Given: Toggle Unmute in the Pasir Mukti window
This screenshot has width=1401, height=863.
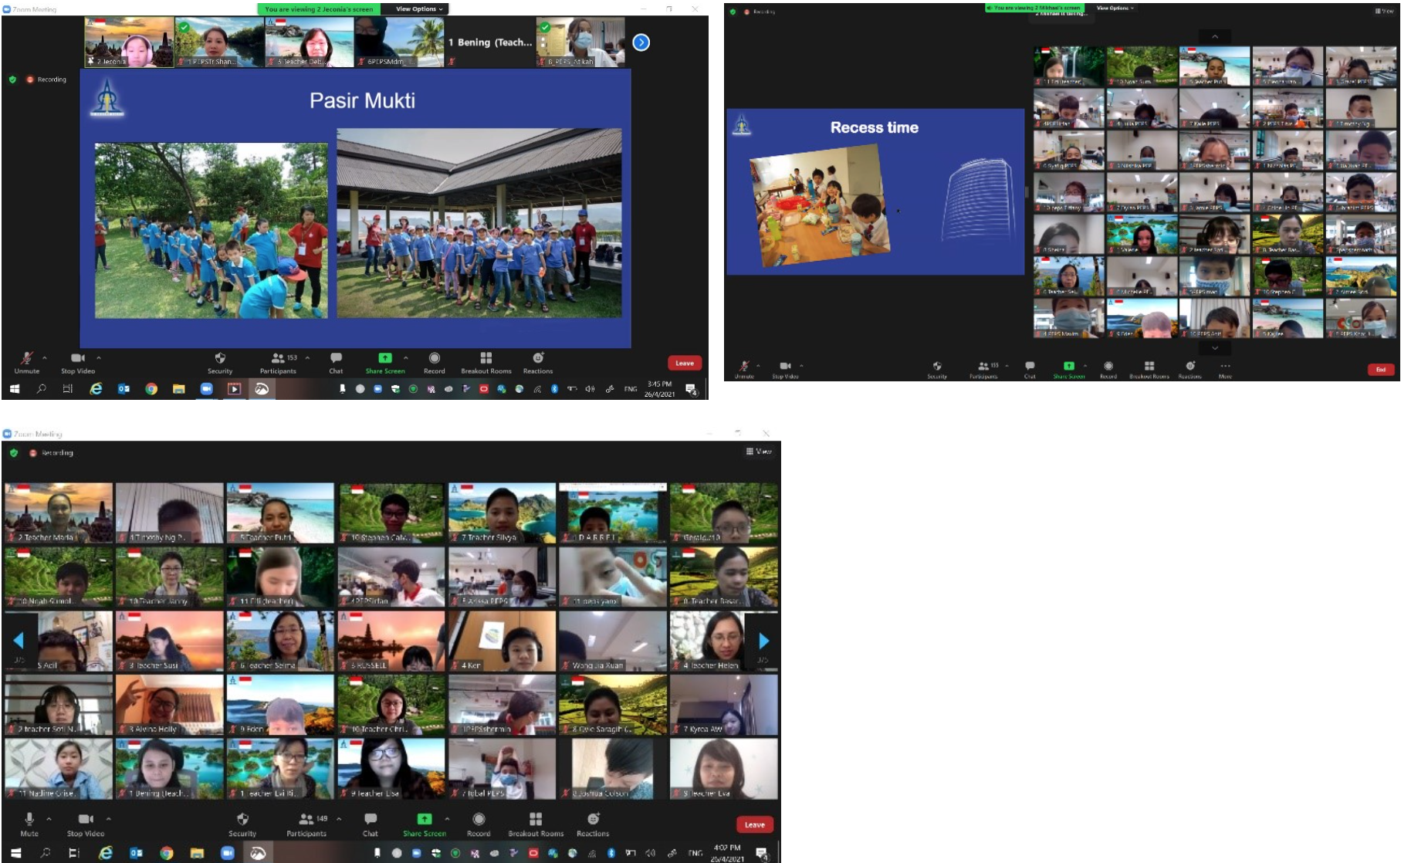Looking at the screenshot, I should click(26, 363).
